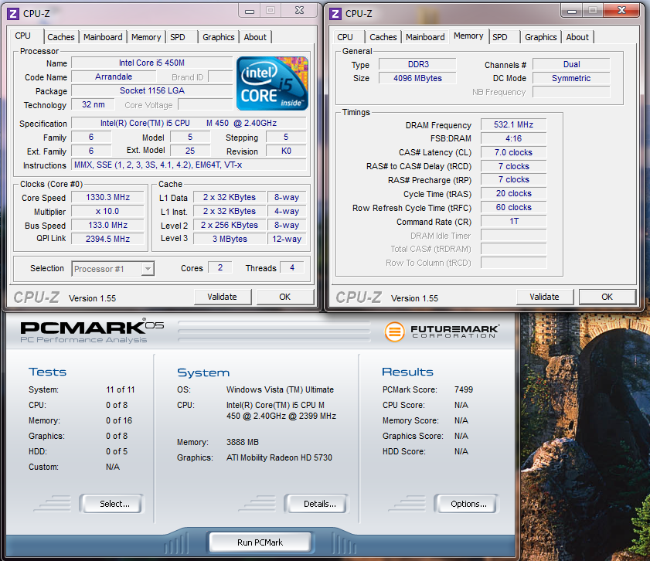The image size is (650, 561).
Task: Click the Name field Intel Core i5 450M
Action: click(x=151, y=63)
